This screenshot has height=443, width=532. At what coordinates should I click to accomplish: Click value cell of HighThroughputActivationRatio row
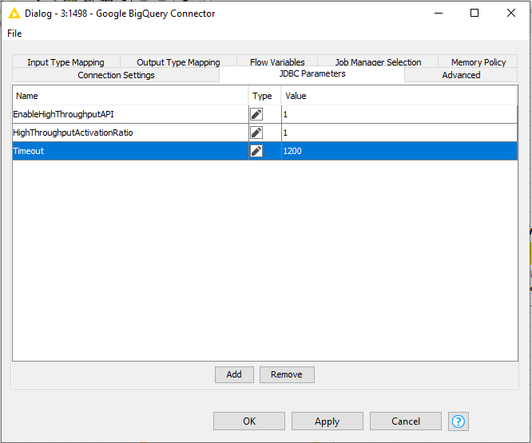click(399, 133)
